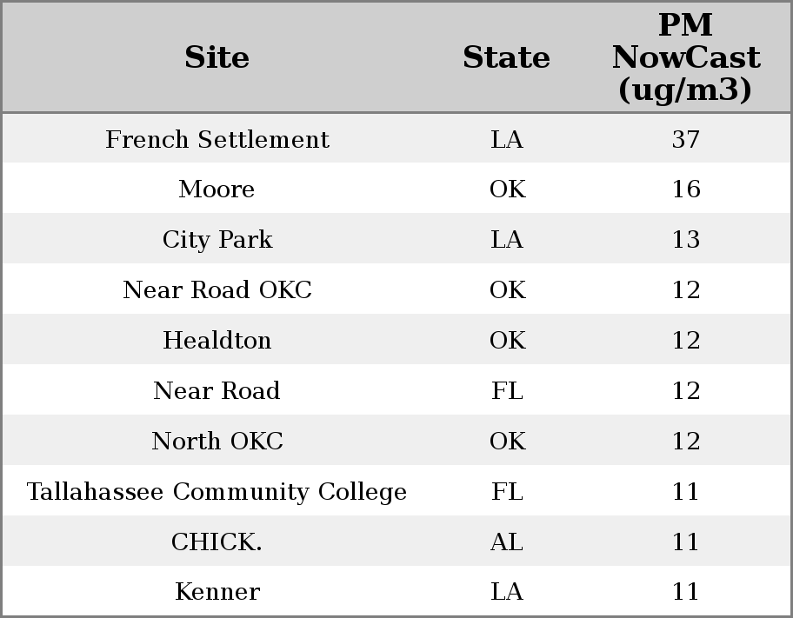Click the OK state in Healdton row
The height and width of the screenshot is (618, 793).
click(506, 341)
